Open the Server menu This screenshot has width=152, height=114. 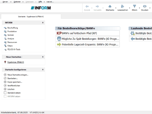[5, 2]
